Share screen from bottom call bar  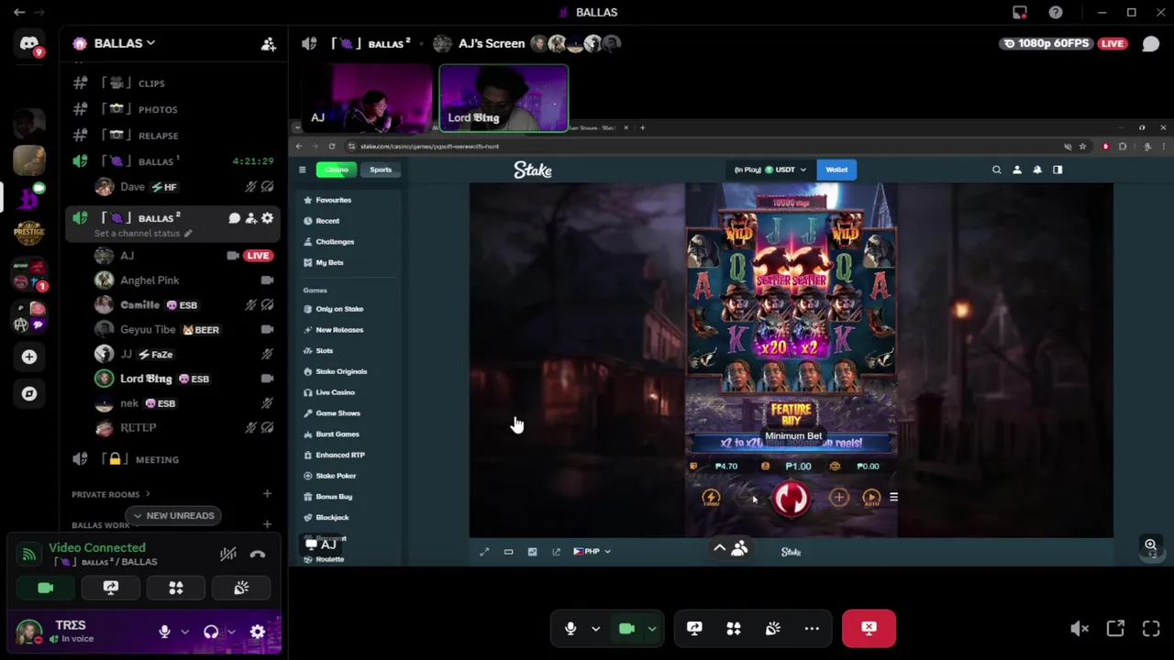[694, 629]
